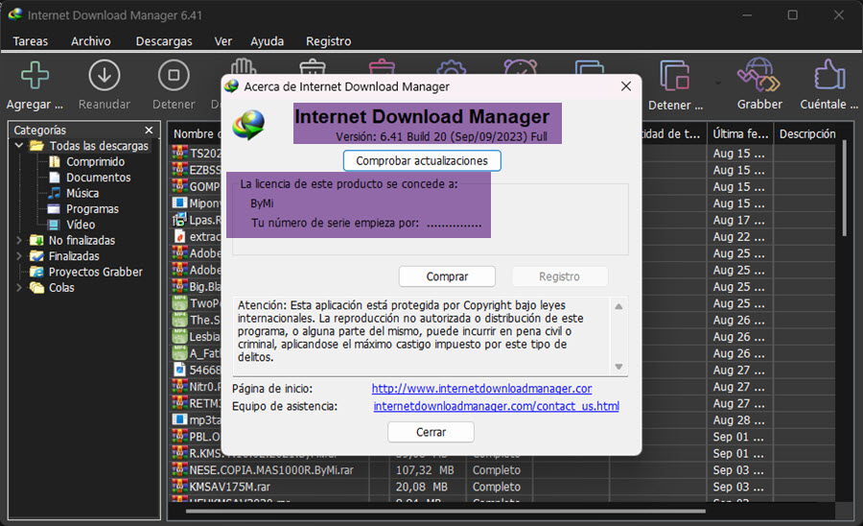This screenshot has height=526, width=863.
Task: Select the Vídeo category
Action: 81,225
